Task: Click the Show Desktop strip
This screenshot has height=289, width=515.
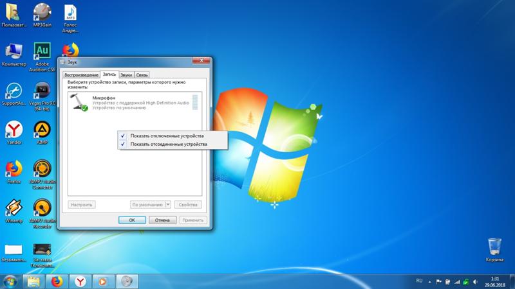Action: point(512,281)
